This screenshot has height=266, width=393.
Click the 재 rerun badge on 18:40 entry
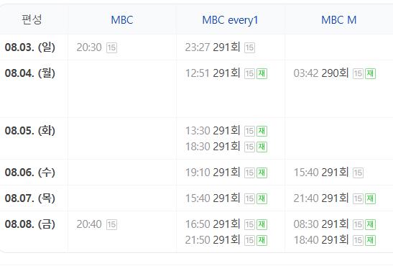tap(370, 240)
